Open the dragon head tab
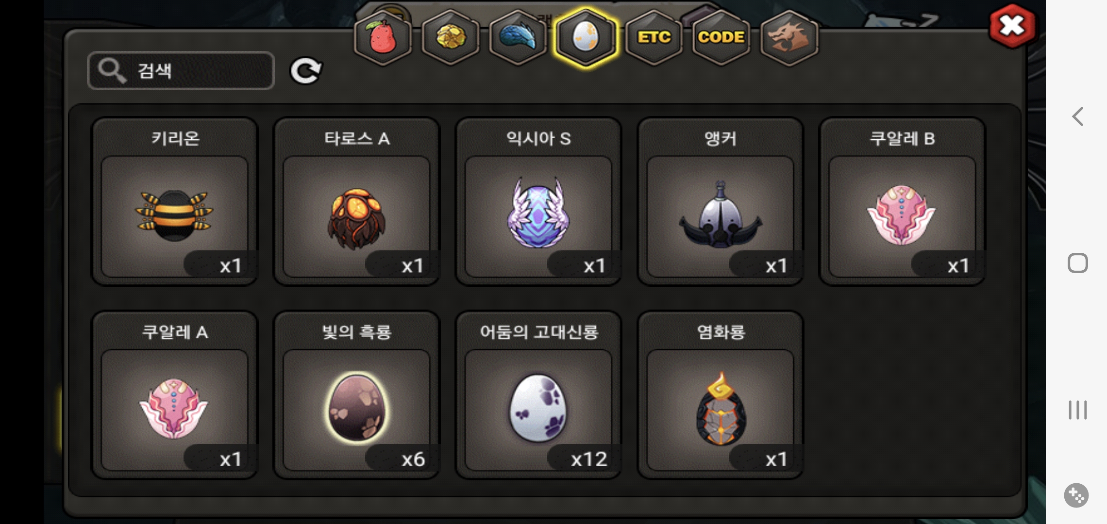 [x=789, y=38]
